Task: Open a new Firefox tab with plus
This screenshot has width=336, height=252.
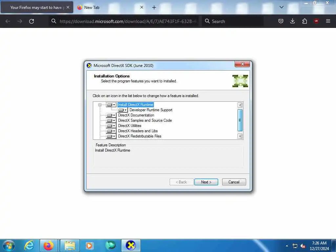Action: coord(154,8)
